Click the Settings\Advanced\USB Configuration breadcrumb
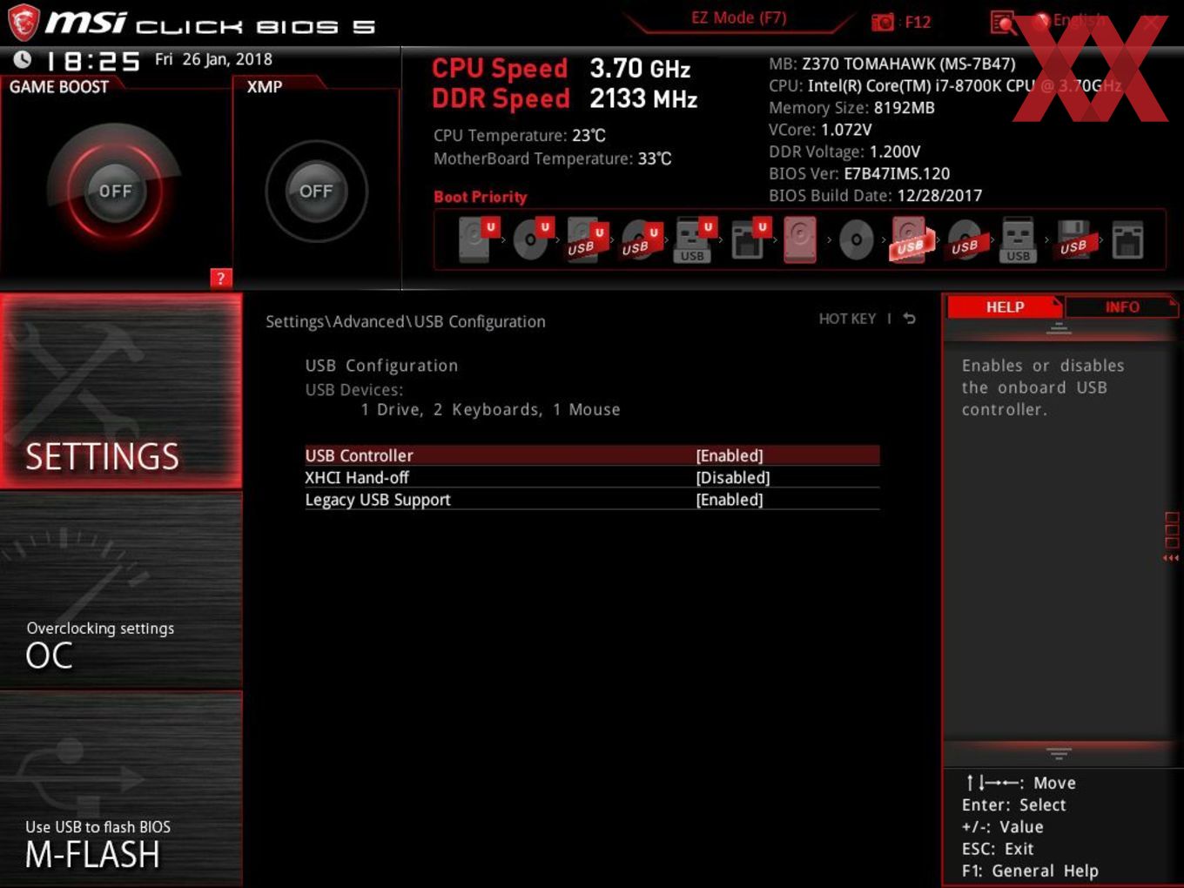Screen dimensions: 1184x888 click(x=406, y=321)
